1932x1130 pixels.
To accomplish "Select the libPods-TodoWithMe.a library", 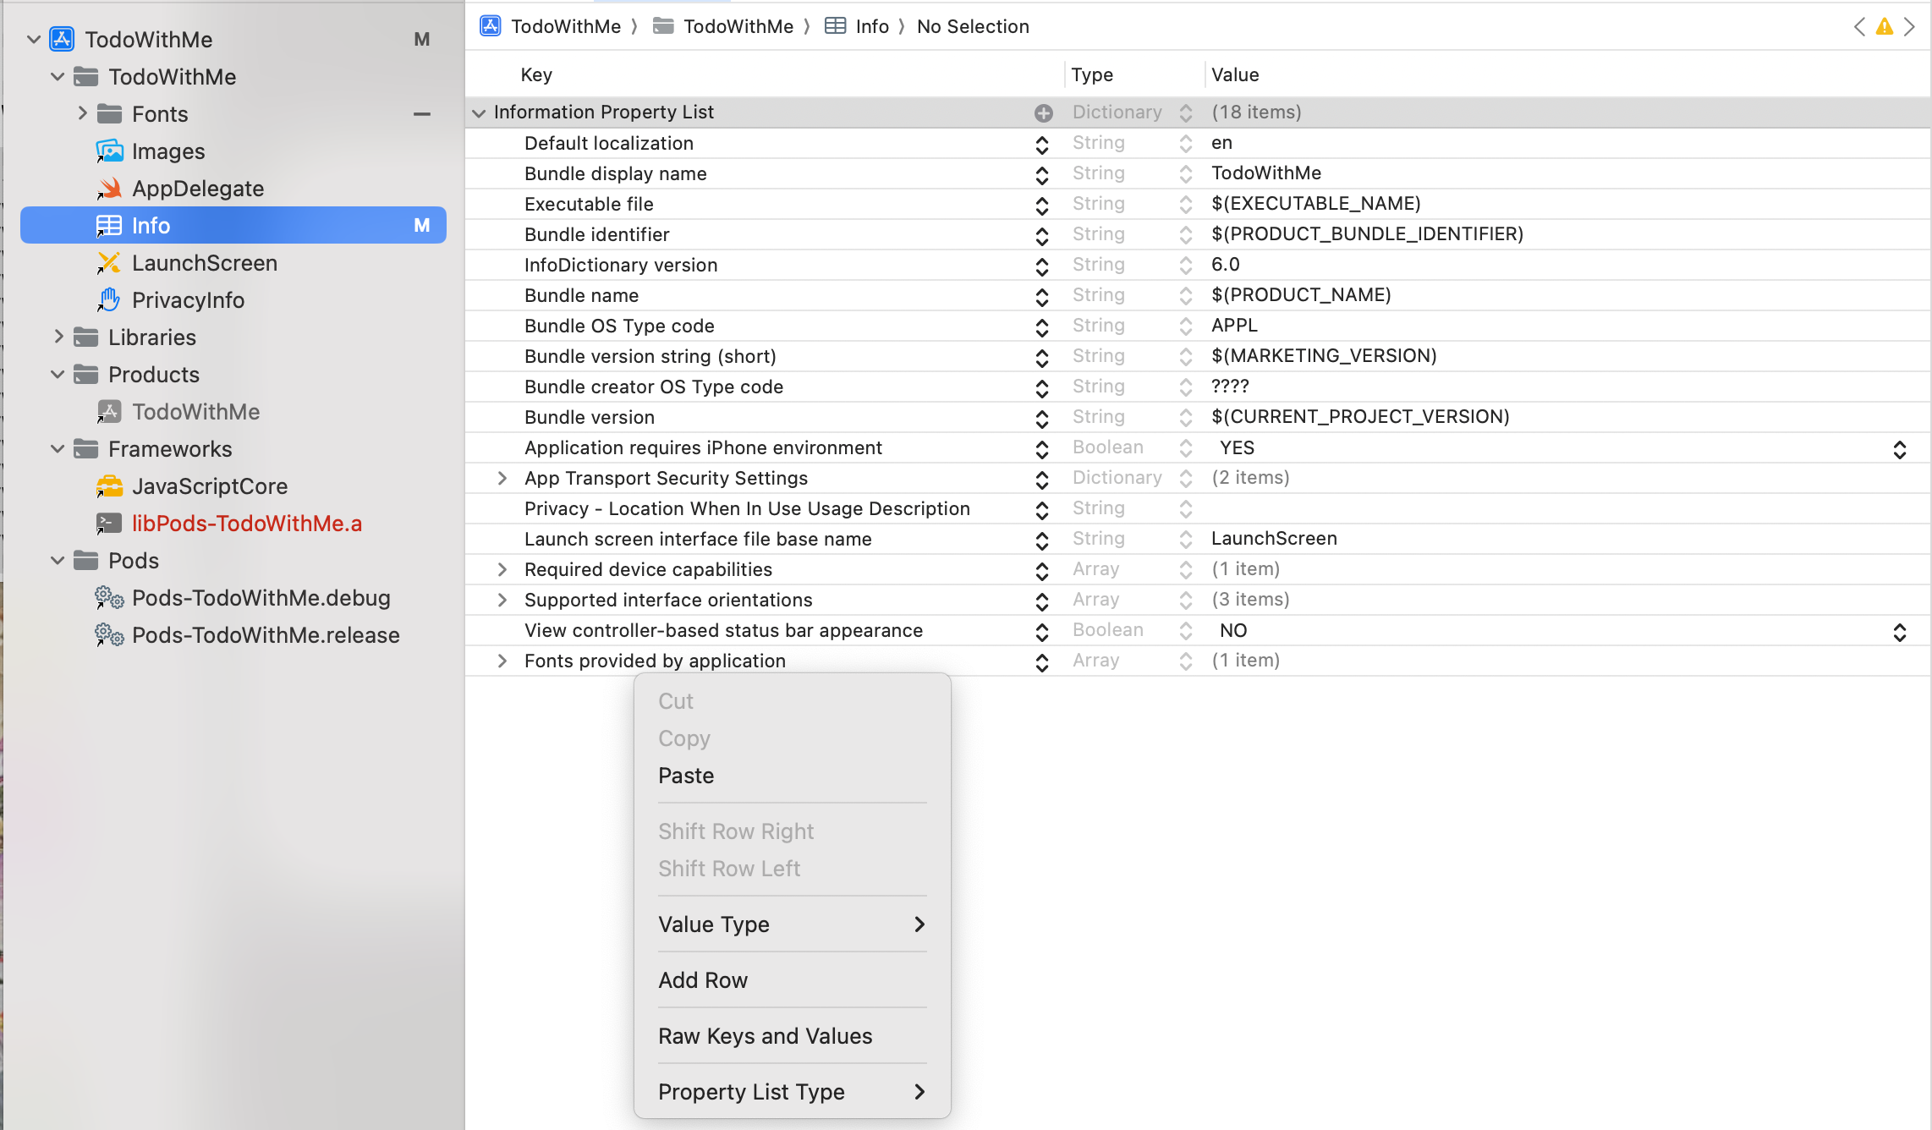I will pyautogui.click(x=246, y=524).
